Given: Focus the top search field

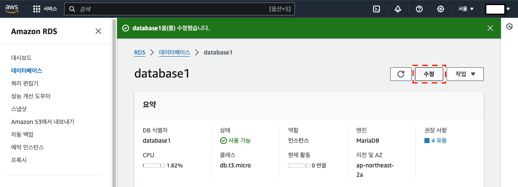Looking at the screenshot, I should tap(180, 9).
